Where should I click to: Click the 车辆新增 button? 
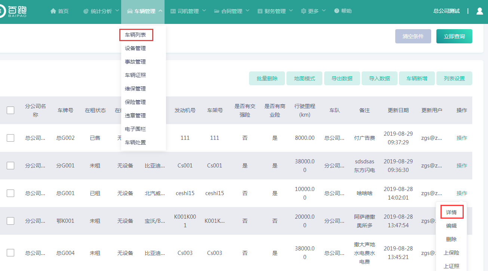point(417,78)
